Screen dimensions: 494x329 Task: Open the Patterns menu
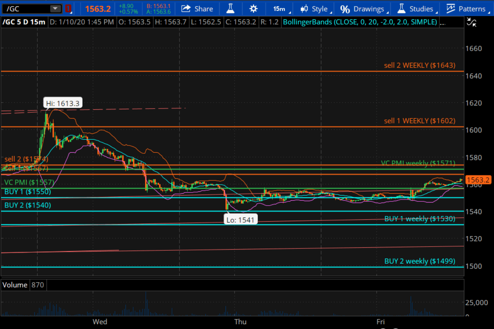click(472, 9)
